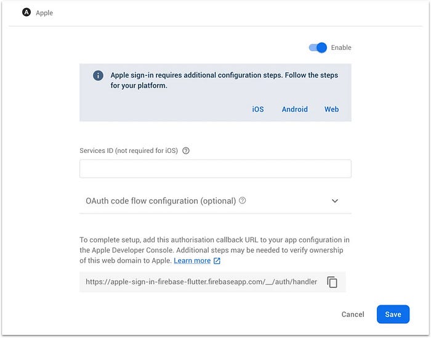The image size is (431, 338).
Task: Toggle the Enable switch off
Action: point(318,47)
